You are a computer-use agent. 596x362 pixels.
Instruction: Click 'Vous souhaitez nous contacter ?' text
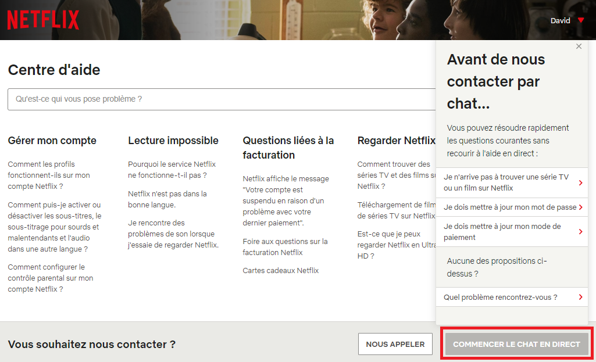(92, 344)
